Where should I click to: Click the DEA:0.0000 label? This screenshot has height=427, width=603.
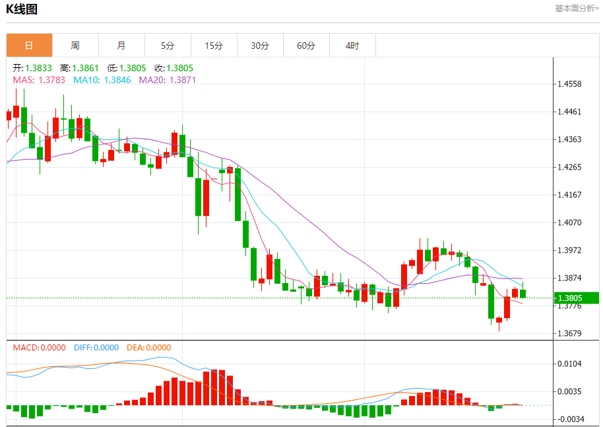point(149,348)
